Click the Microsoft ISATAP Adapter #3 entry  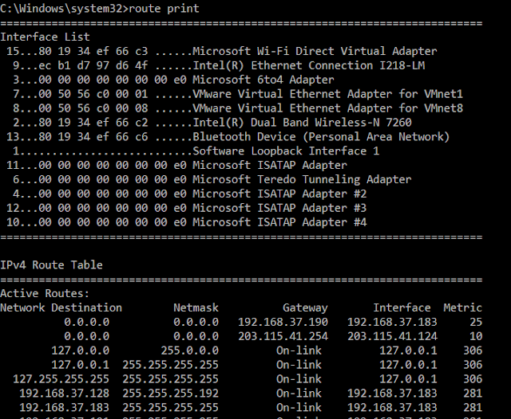(x=186, y=209)
